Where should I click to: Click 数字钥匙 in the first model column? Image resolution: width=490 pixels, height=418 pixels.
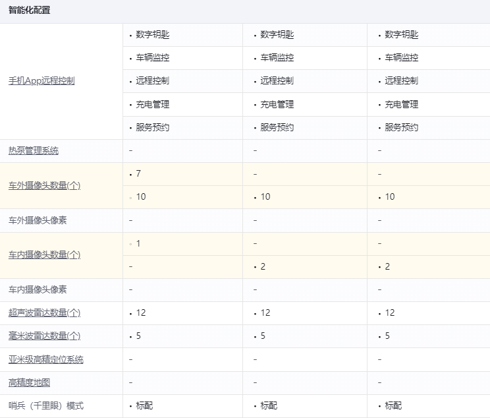coord(153,35)
